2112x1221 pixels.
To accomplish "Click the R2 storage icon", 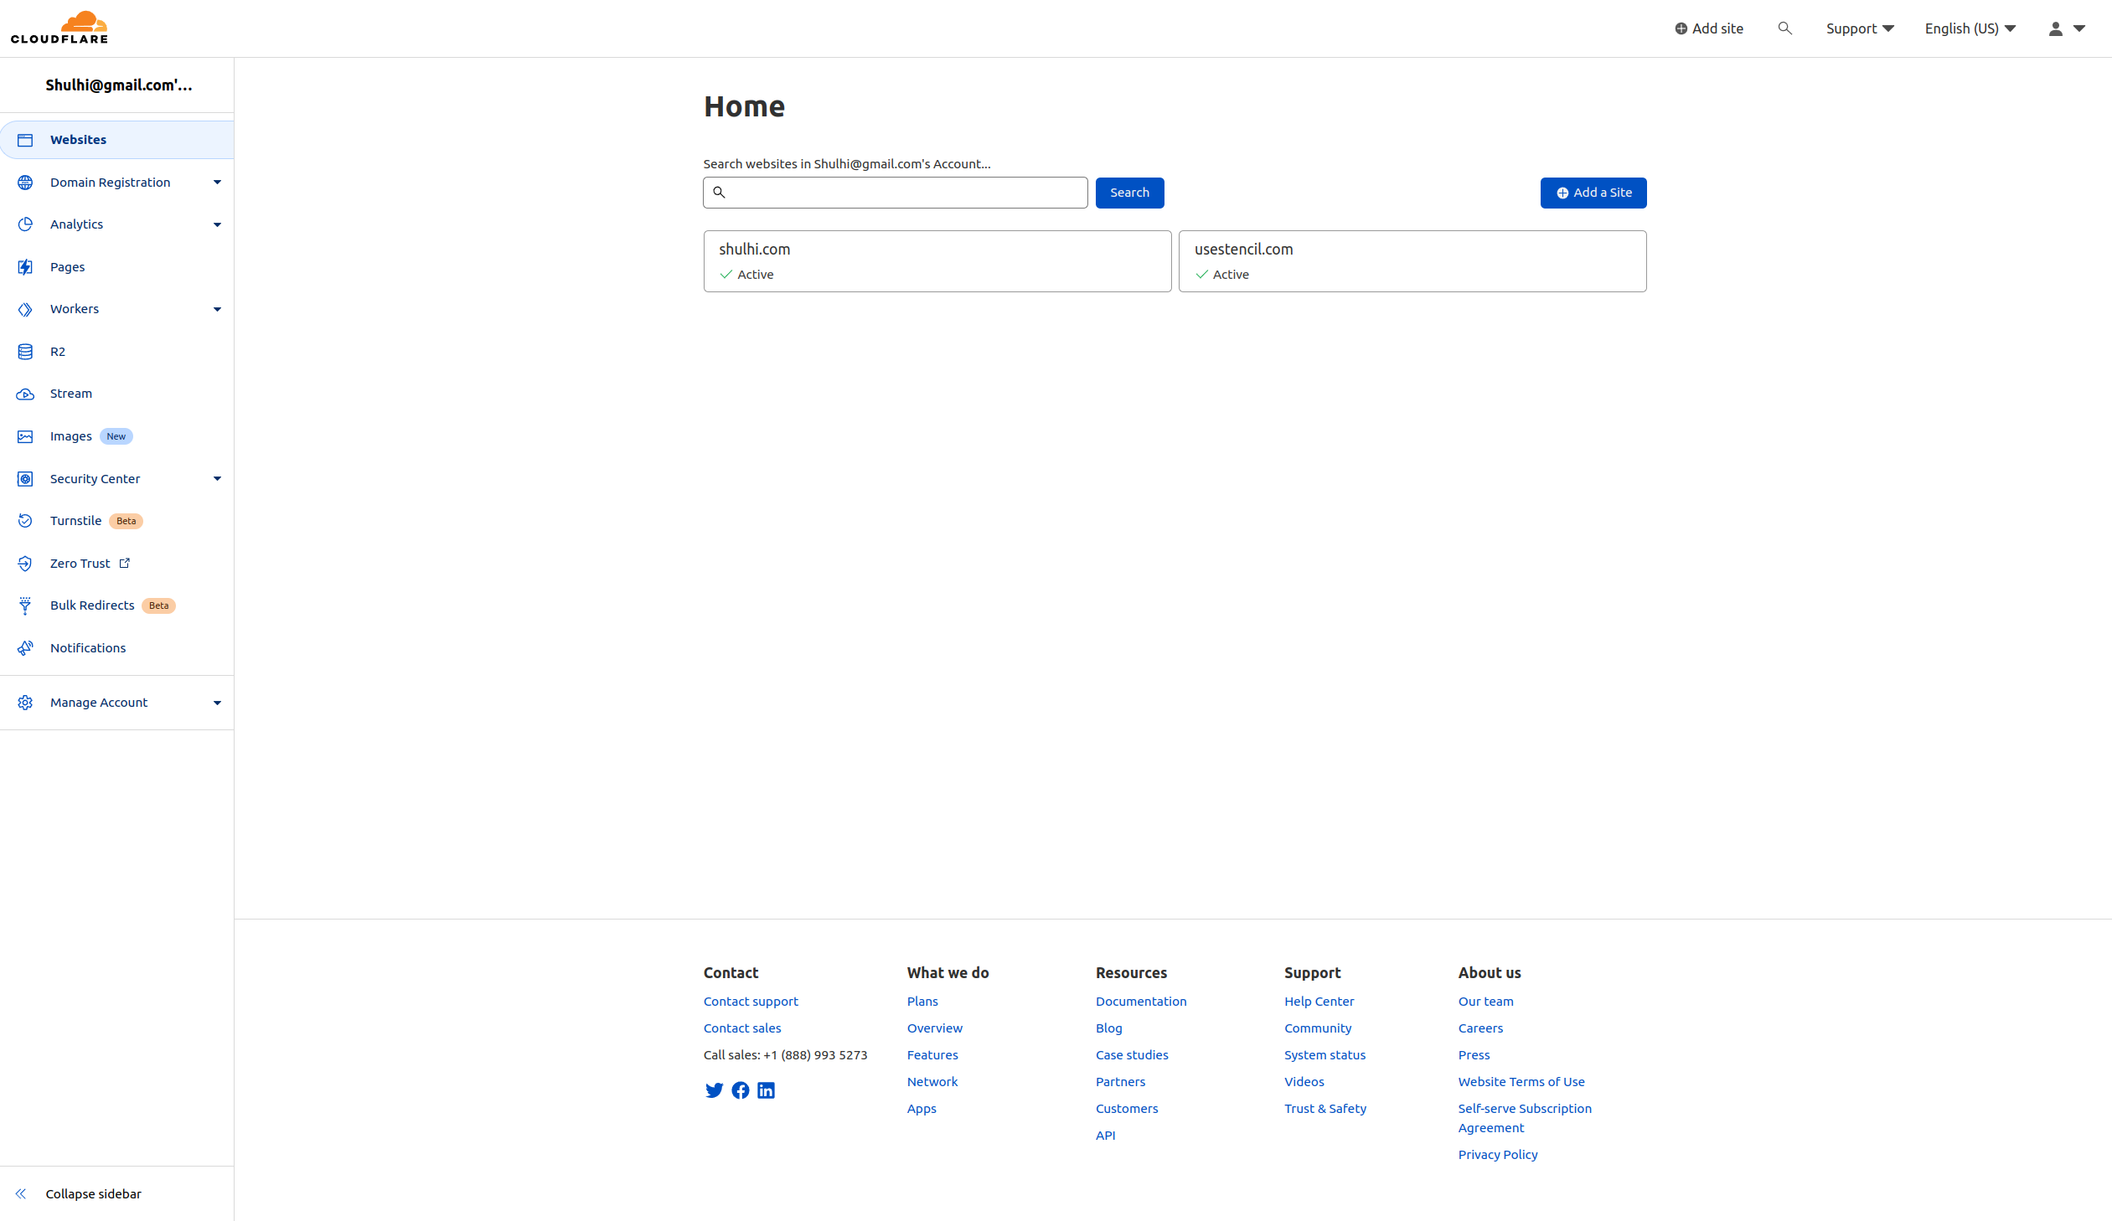I will [x=25, y=352].
